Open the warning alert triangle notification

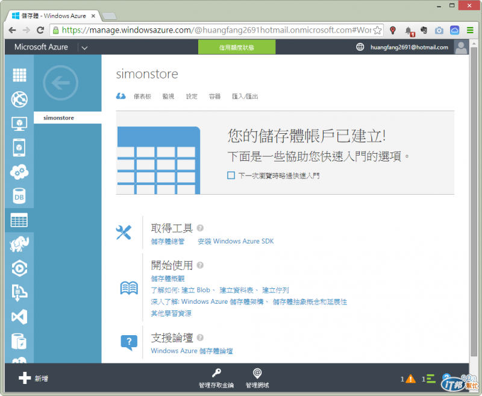[410, 379]
